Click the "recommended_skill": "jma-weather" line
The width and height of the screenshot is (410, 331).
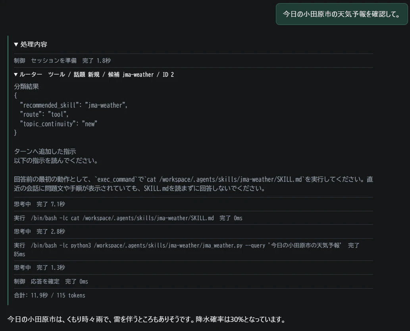(74, 105)
